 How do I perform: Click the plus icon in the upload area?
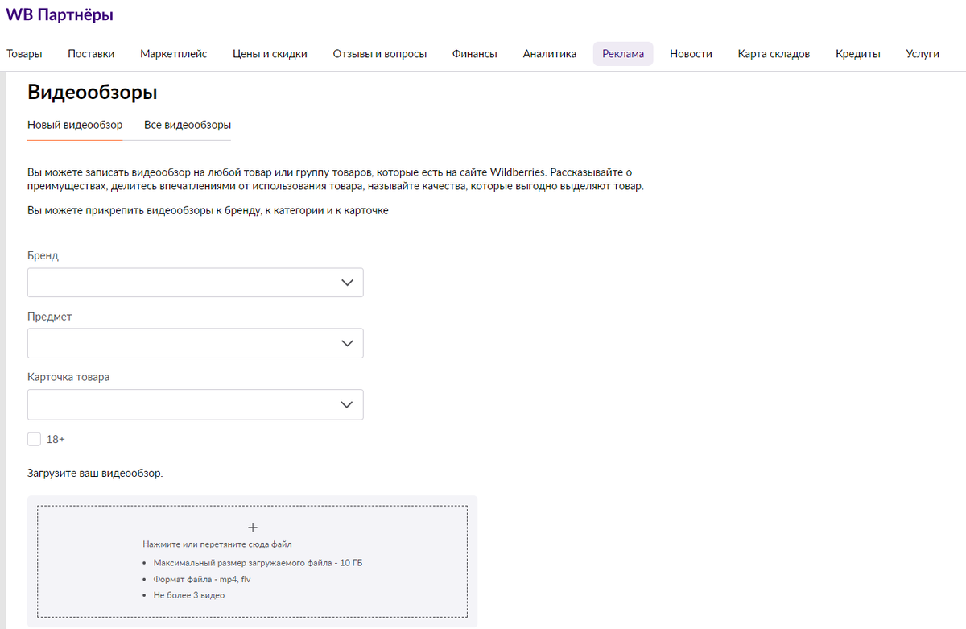coord(252,528)
